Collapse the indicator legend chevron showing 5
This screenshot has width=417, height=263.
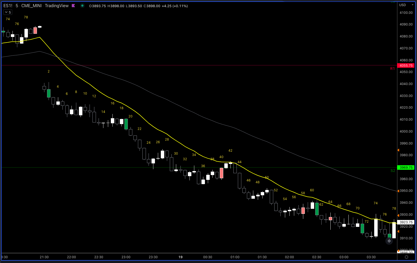click(x=8, y=12)
